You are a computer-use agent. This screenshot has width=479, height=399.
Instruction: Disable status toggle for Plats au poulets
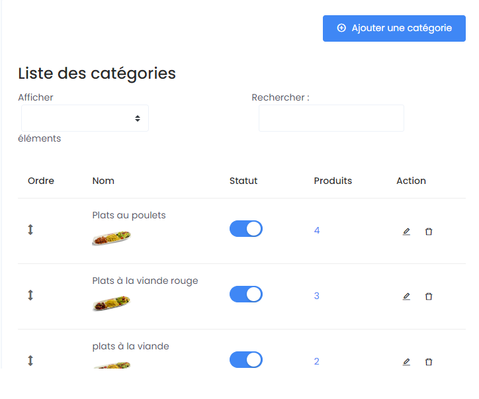point(246,229)
